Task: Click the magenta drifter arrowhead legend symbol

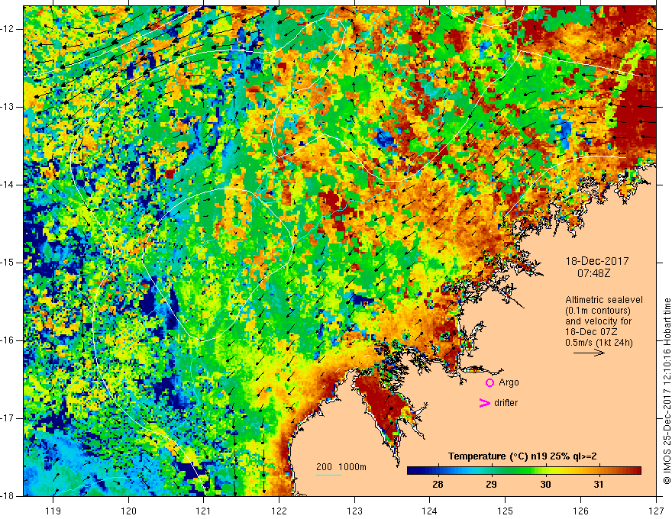Action: click(x=484, y=402)
